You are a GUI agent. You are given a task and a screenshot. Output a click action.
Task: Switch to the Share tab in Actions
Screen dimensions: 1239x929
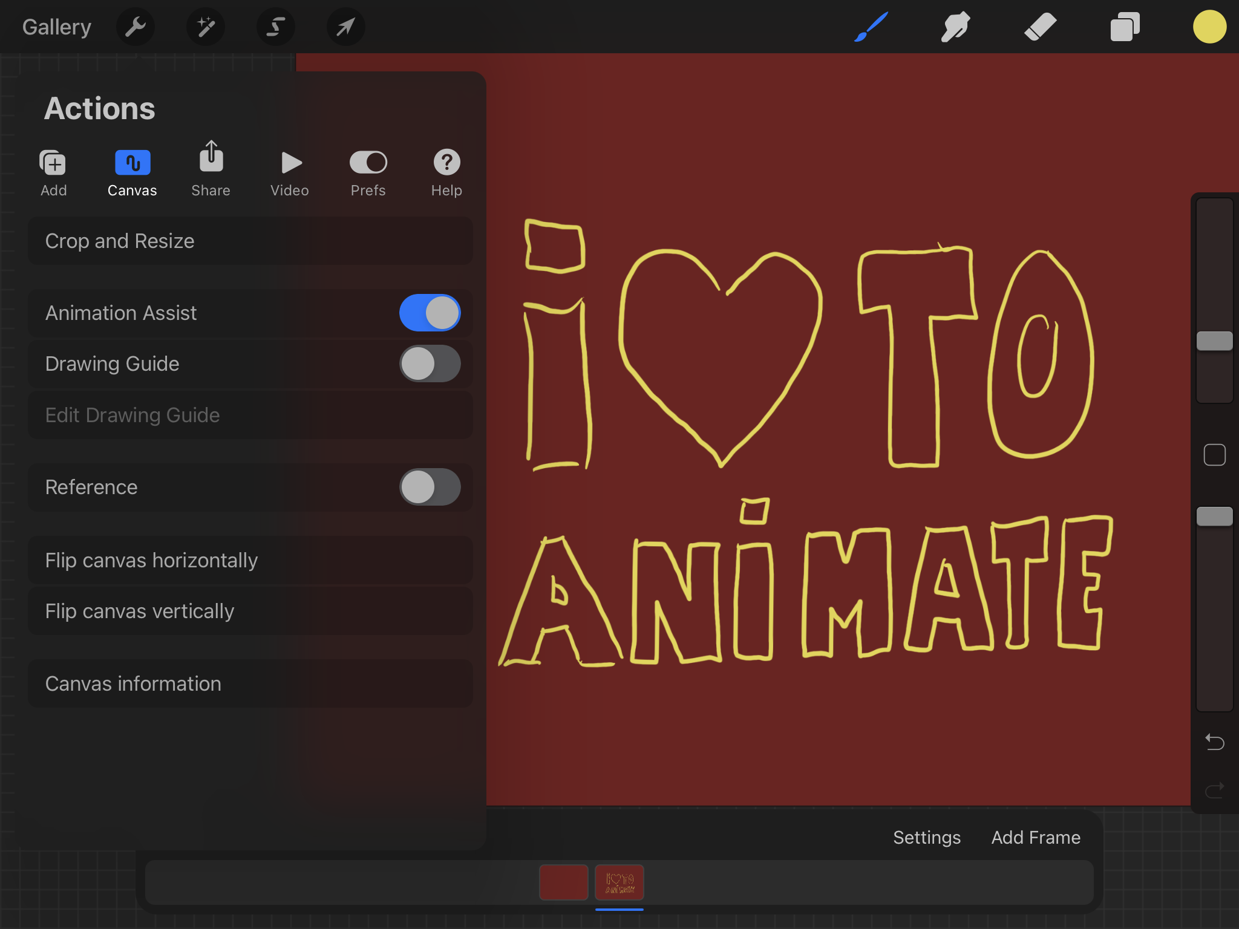coord(211,169)
